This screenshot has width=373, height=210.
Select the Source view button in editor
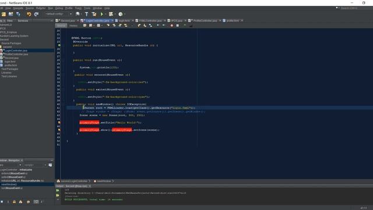pos(61,26)
